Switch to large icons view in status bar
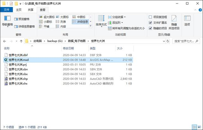The image size is (203, 130). pyautogui.click(x=199, y=127)
